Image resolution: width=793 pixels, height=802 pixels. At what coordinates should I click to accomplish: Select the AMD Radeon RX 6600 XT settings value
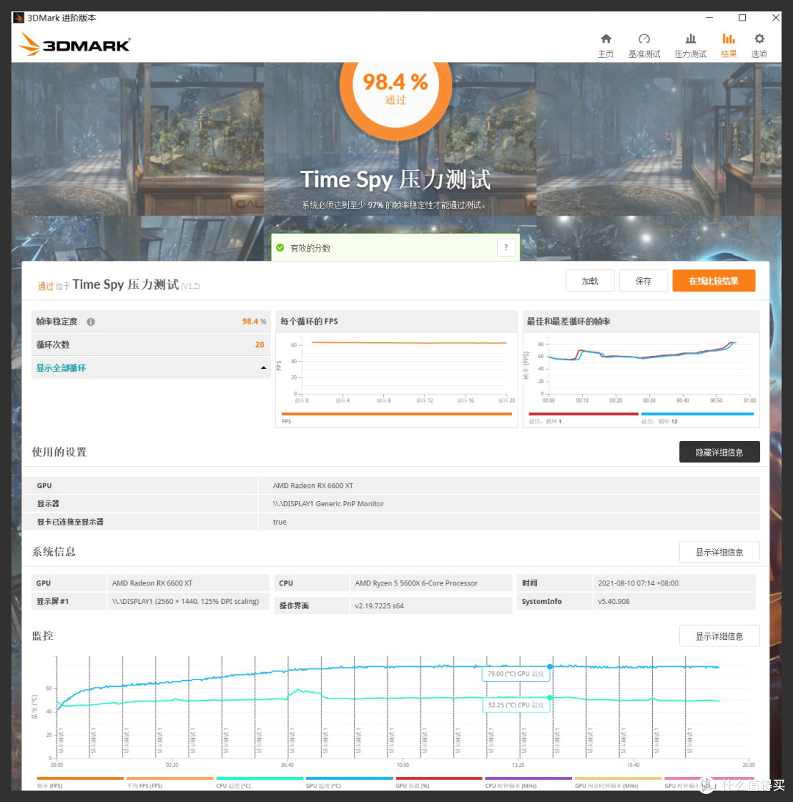313,486
